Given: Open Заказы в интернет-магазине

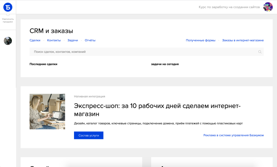Looking at the screenshot, I should [243, 40].
